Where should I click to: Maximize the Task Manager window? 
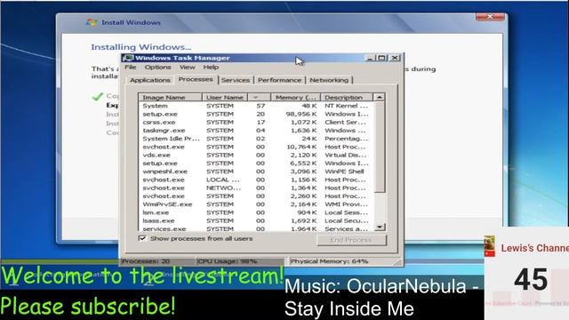[381, 58]
